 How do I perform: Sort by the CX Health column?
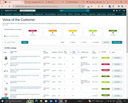click(110, 52)
